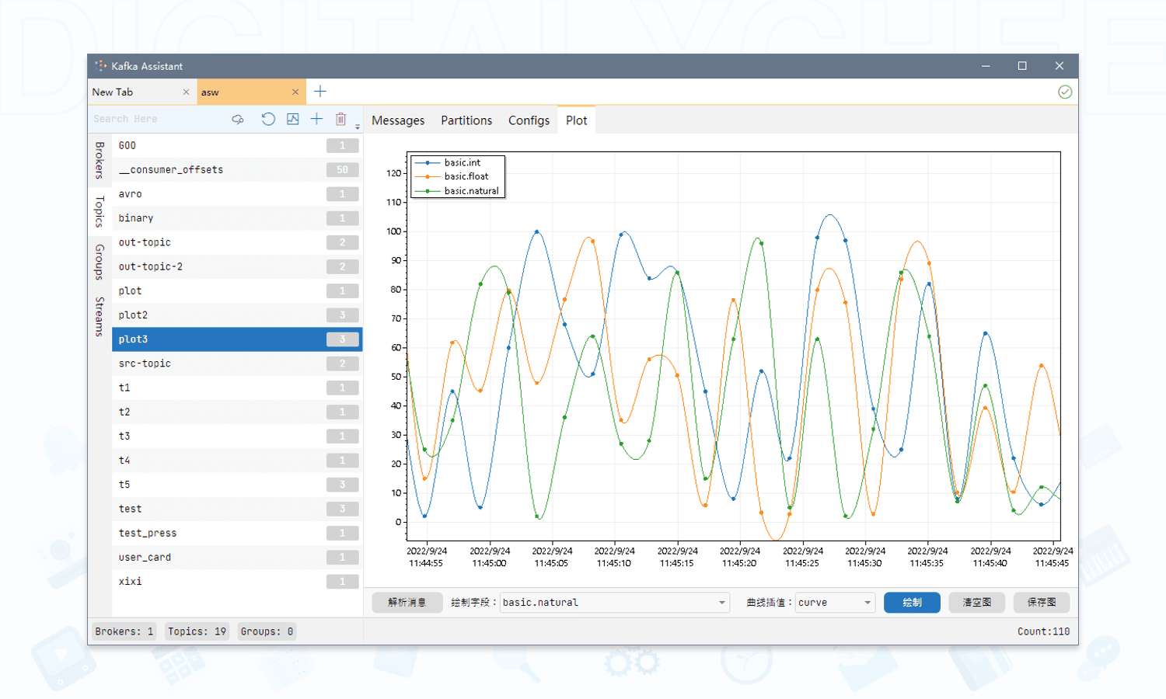The image size is (1166, 699).
Task: Open a new connection tab with plus
Action: (x=320, y=92)
